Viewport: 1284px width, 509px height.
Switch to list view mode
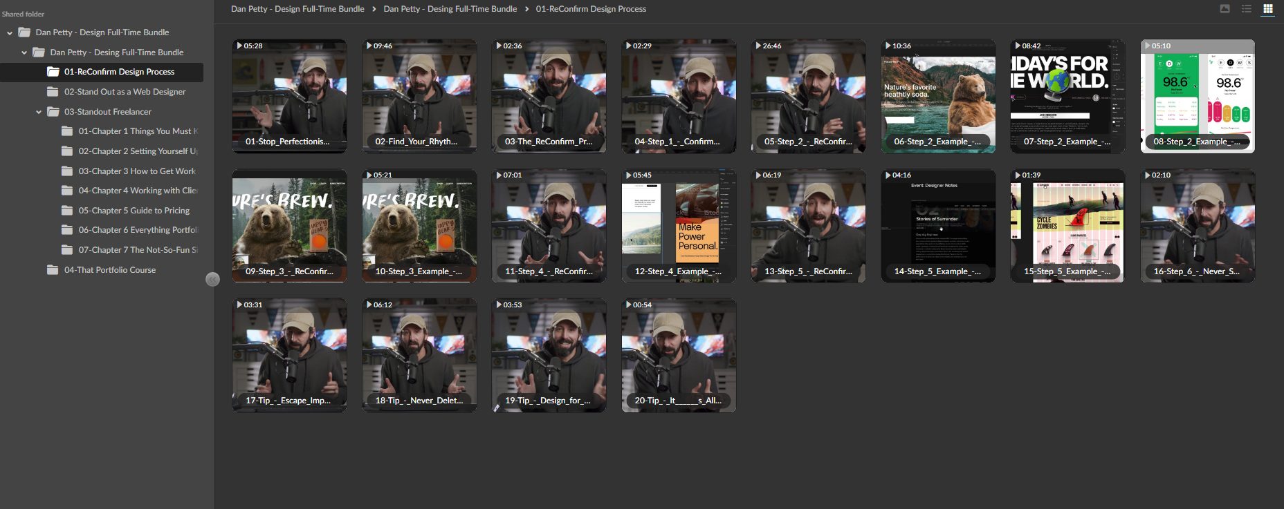(1246, 9)
